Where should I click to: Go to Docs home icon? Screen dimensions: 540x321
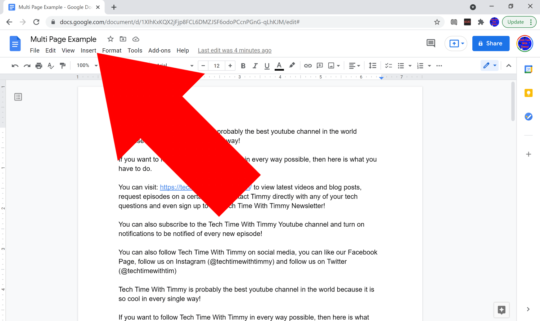tap(15, 44)
